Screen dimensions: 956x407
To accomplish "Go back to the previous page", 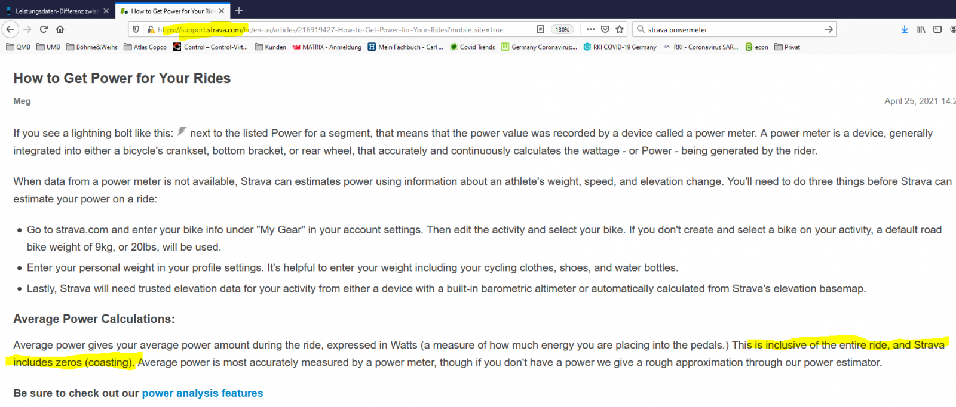I will click(x=10, y=29).
